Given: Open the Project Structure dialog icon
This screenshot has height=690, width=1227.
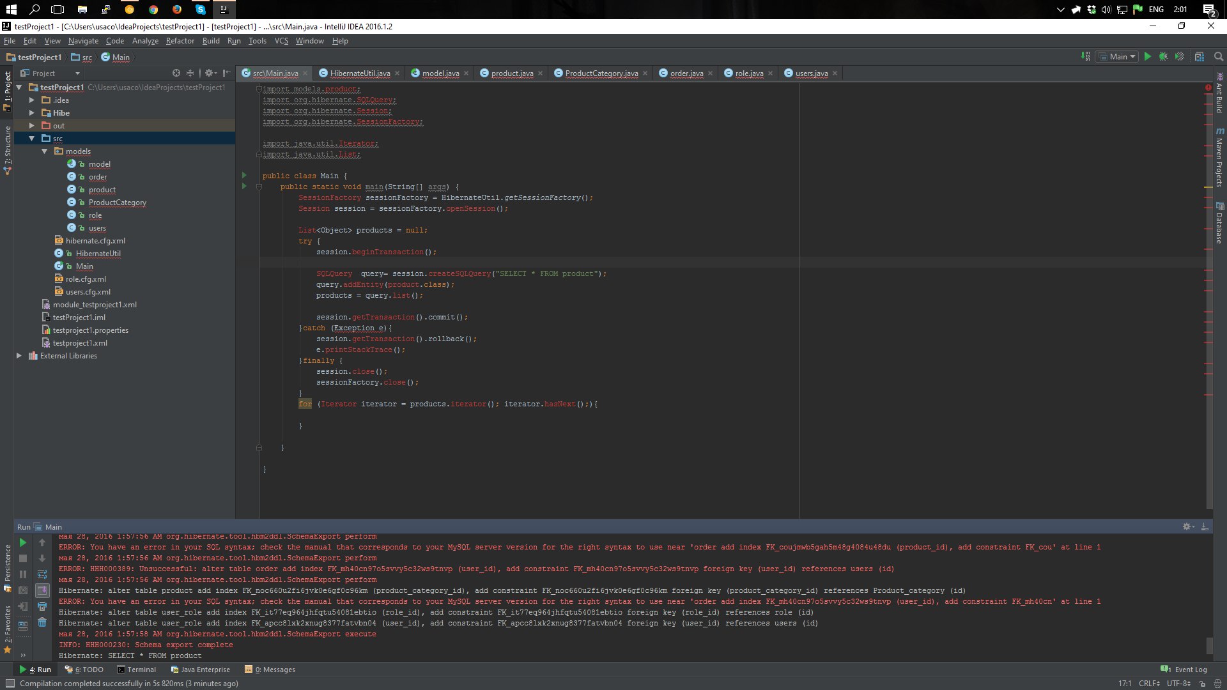Looking at the screenshot, I should coord(1200,56).
